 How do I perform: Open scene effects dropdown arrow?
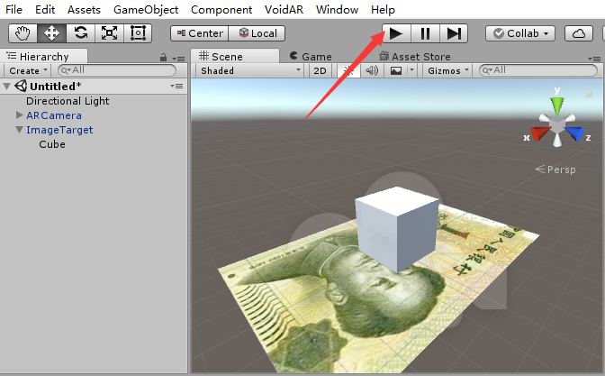[x=411, y=70]
